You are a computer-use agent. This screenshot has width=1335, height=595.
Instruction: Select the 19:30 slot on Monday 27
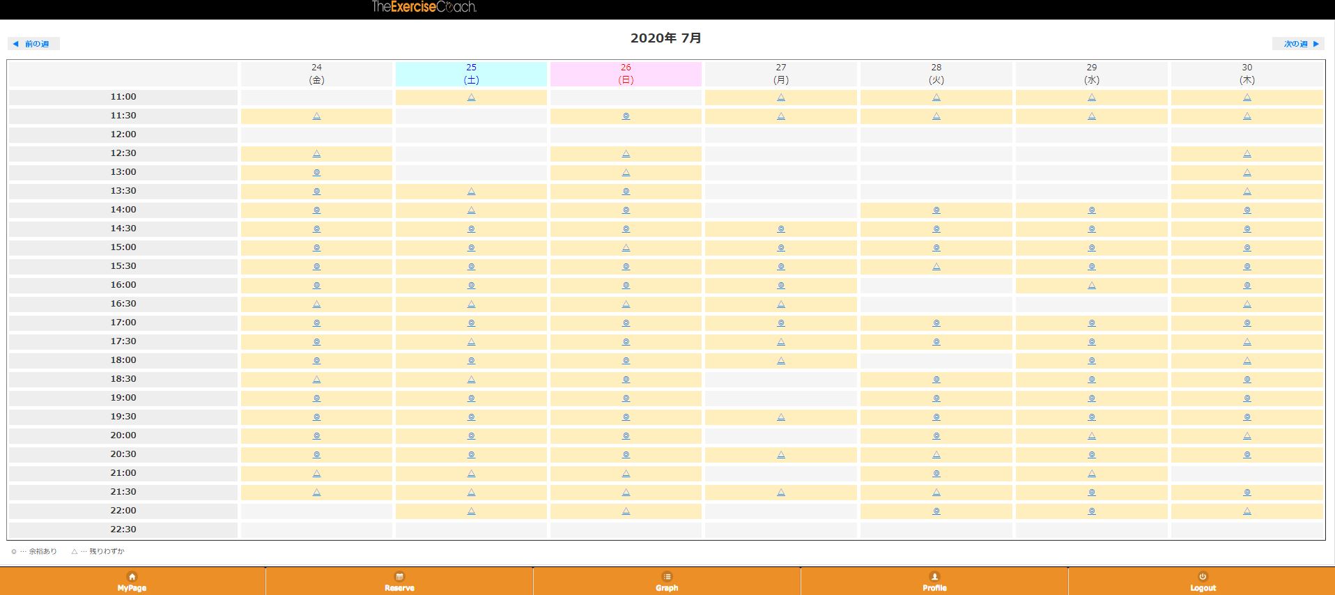(x=781, y=417)
